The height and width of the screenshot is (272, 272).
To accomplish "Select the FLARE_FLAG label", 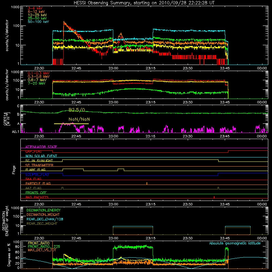I will [35, 170].
